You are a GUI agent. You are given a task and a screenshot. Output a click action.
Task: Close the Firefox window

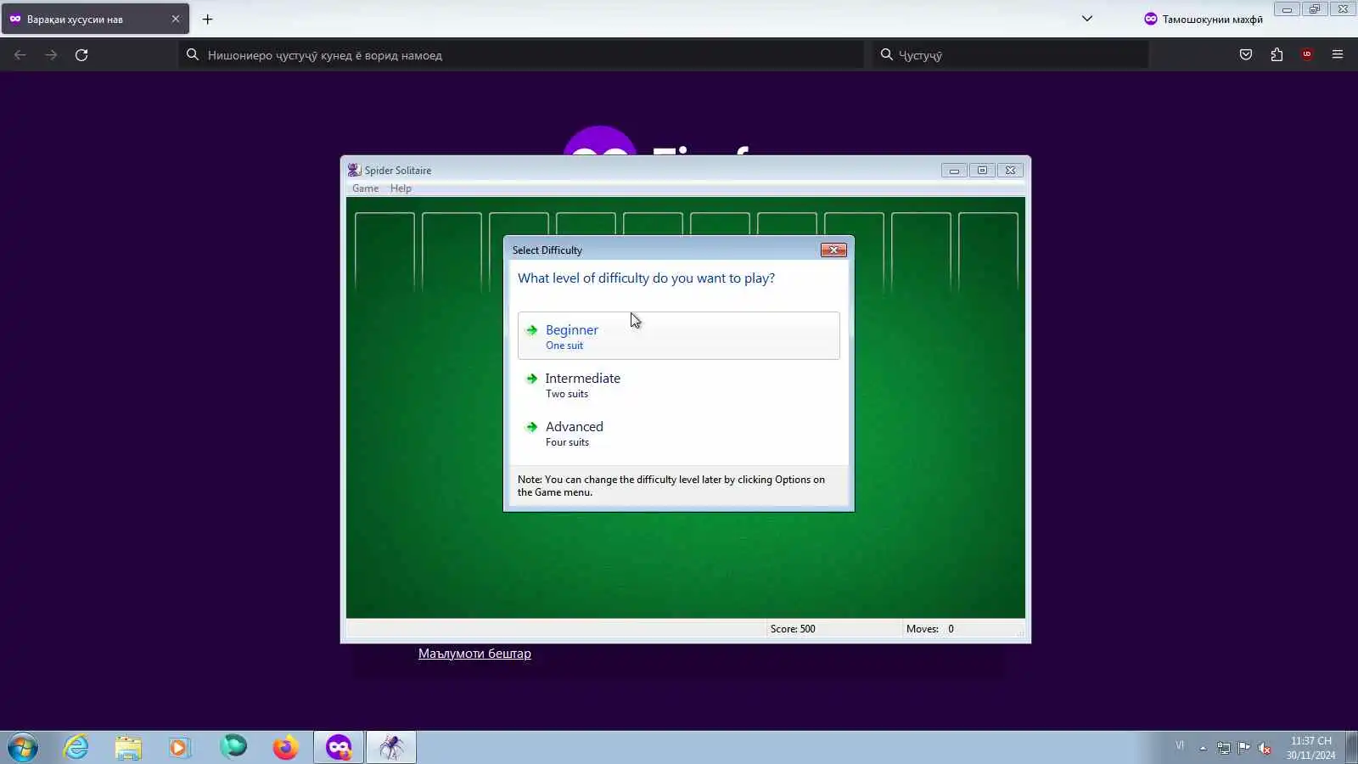1343,9
